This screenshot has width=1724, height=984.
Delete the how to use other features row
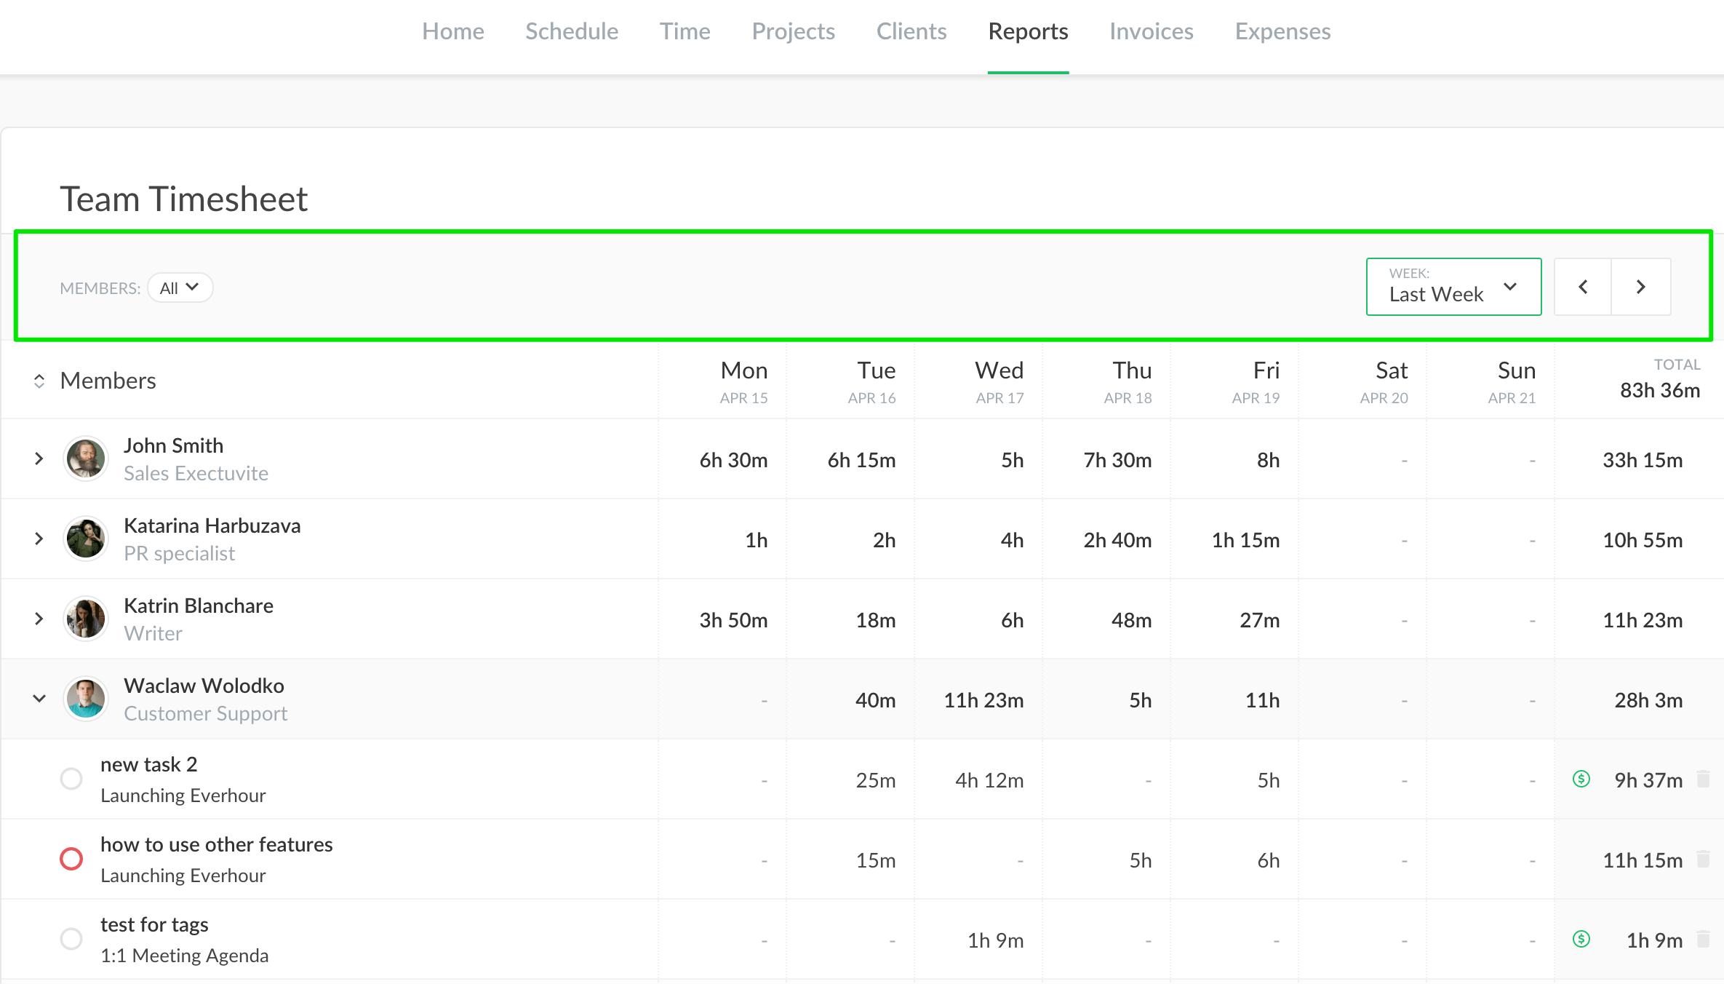tap(1703, 859)
